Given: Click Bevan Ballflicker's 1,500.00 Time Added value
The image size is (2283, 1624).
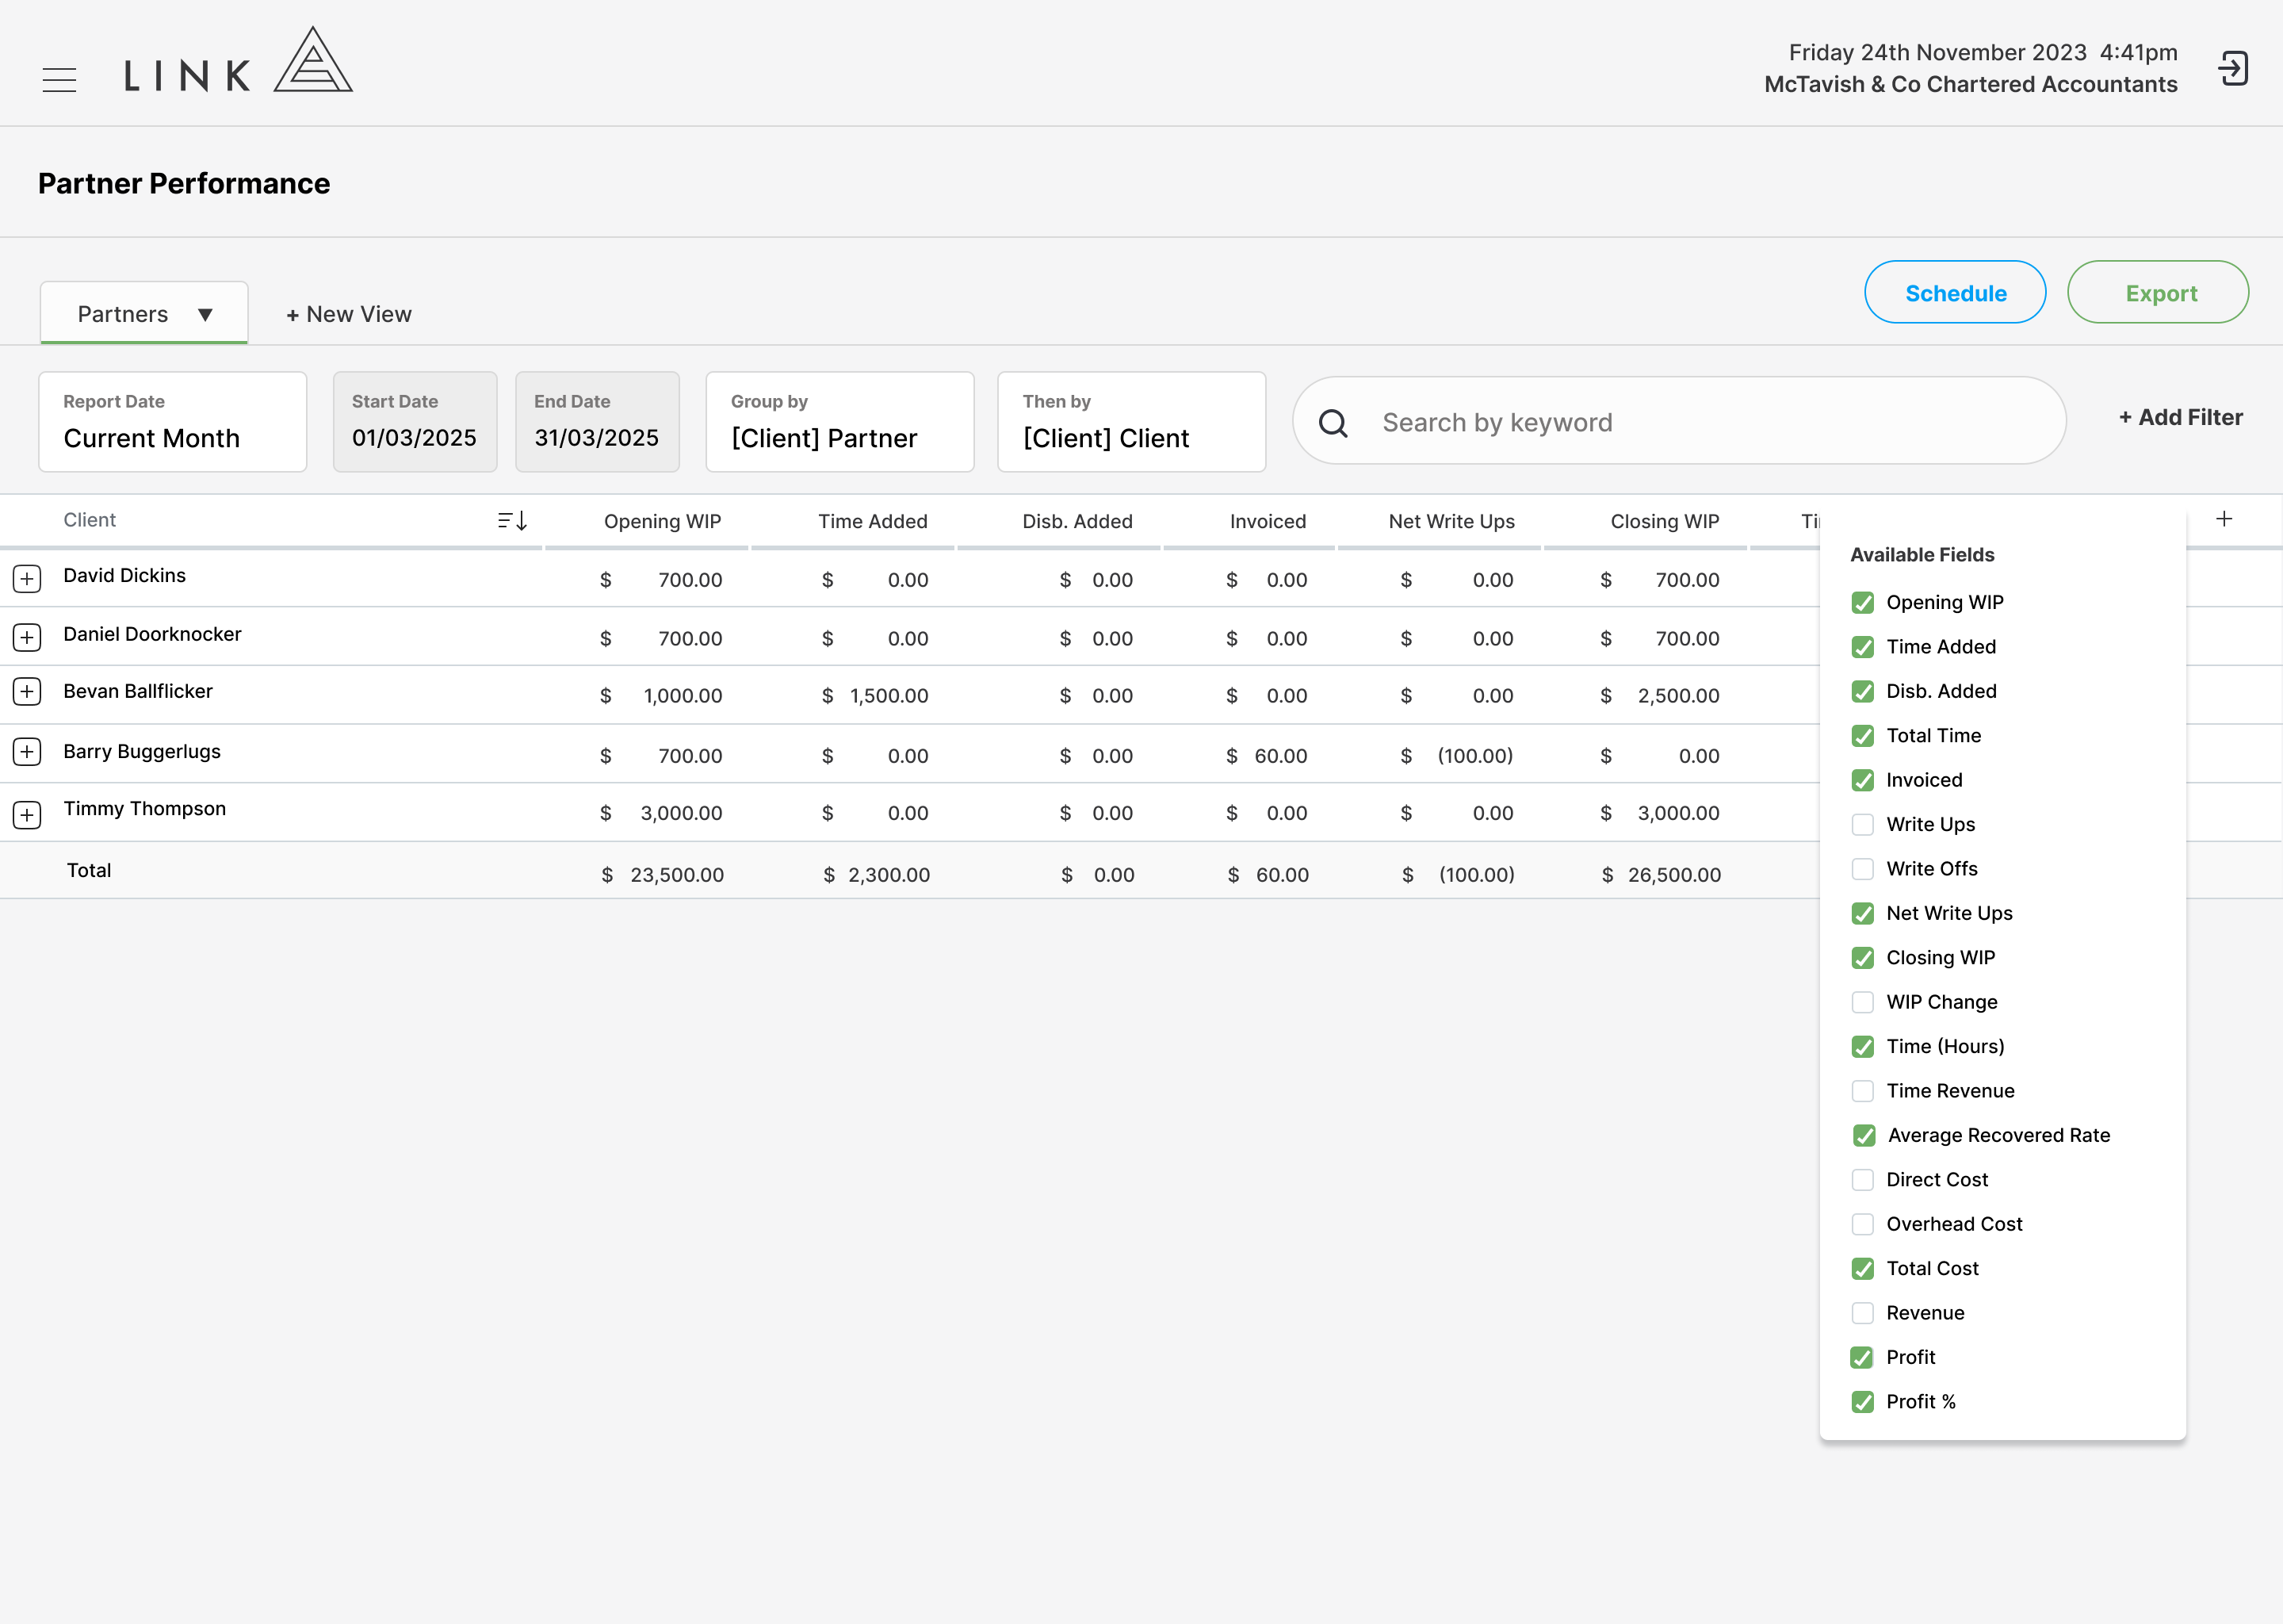Looking at the screenshot, I should (889, 696).
